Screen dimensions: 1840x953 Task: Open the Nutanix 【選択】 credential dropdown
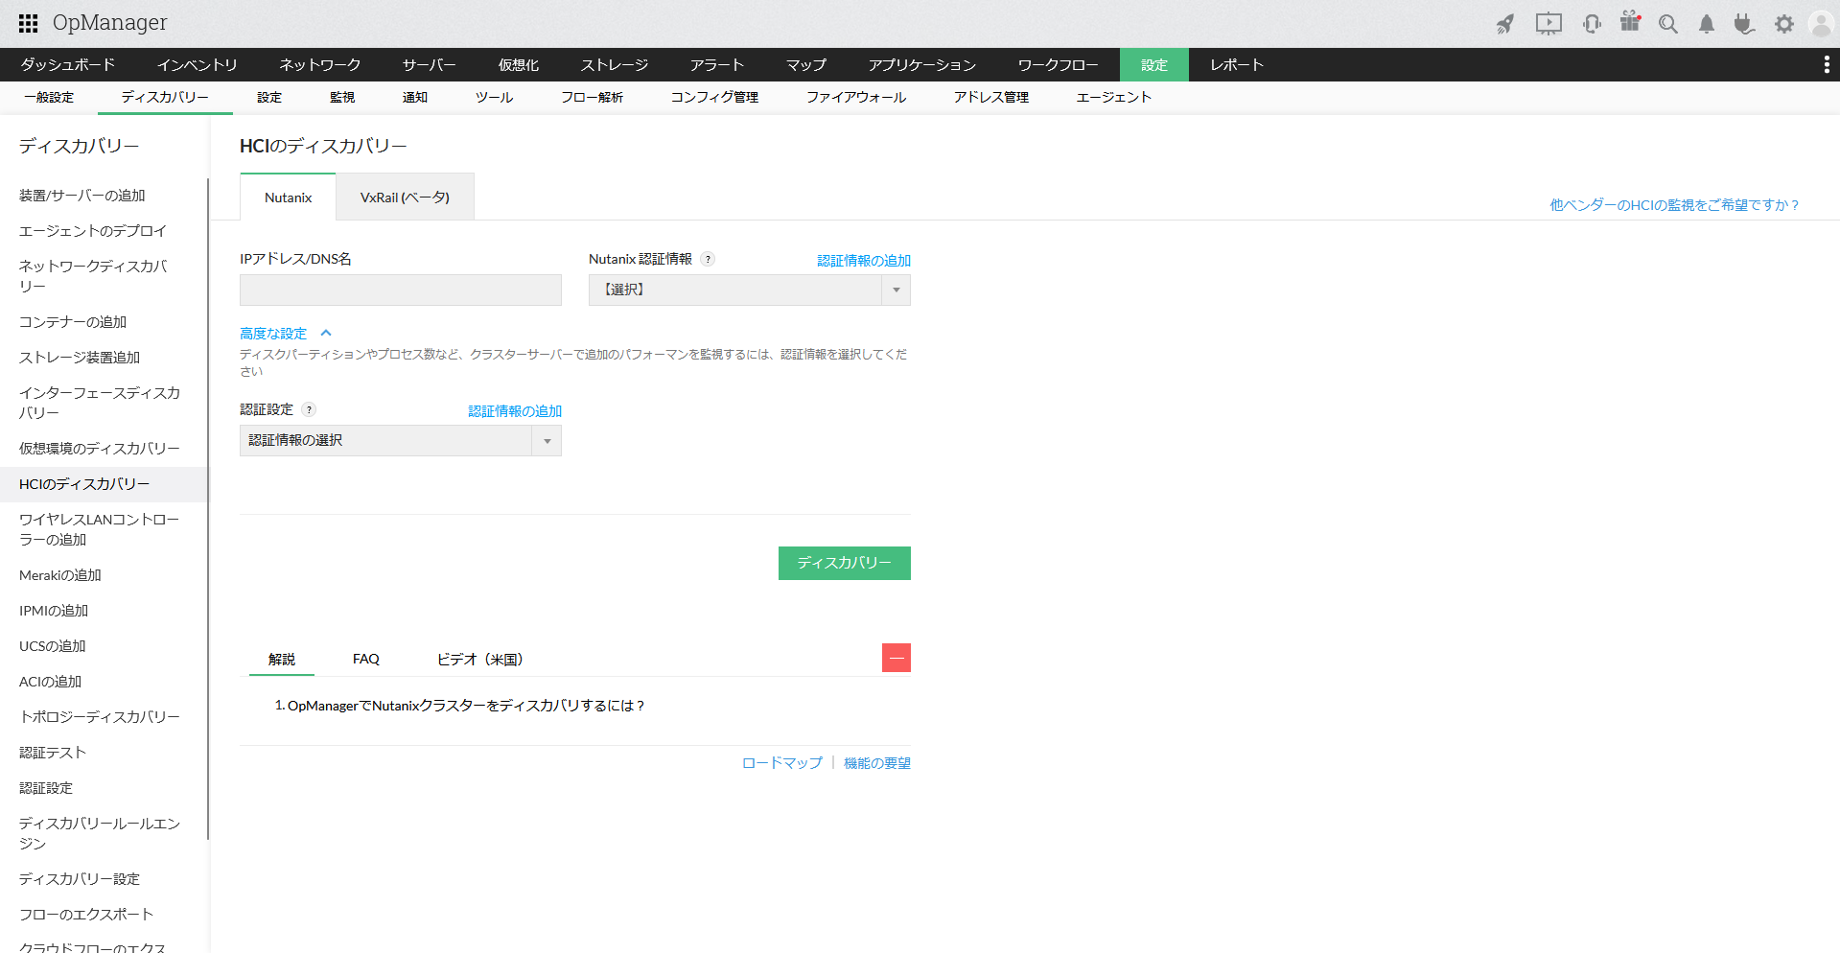click(749, 290)
